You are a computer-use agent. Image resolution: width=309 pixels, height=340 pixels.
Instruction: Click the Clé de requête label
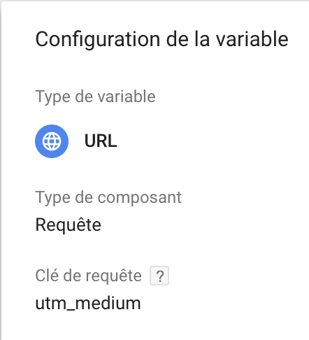[89, 276]
